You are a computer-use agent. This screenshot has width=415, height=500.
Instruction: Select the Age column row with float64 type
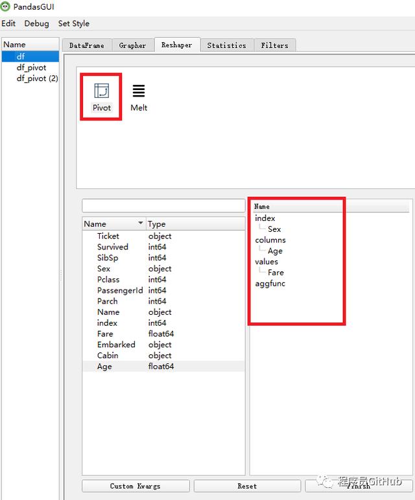[163, 367]
